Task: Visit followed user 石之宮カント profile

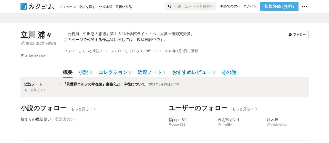Action: [x=229, y=120]
